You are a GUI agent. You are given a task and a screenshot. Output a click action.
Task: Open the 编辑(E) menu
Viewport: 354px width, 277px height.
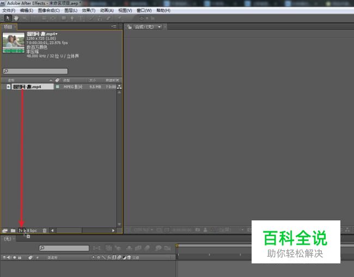[x=27, y=10]
